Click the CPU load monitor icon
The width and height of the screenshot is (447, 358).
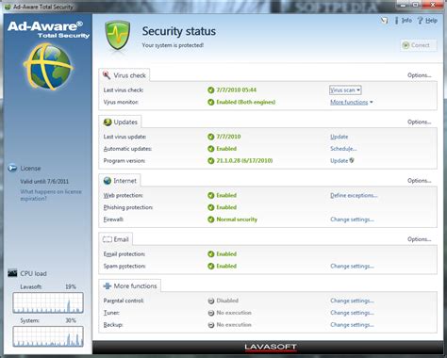(12, 273)
